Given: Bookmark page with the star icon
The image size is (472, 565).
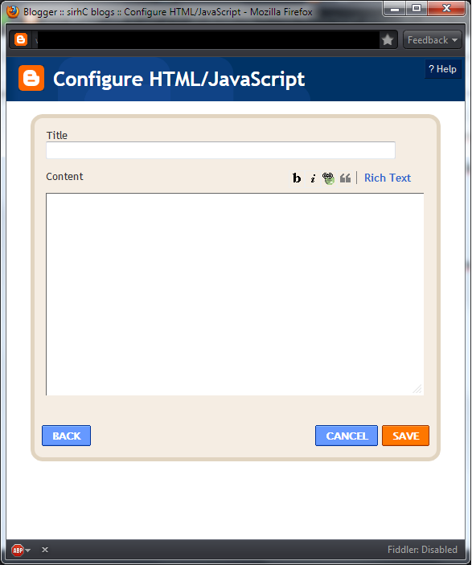Looking at the screenshot, I should [388, 39].
